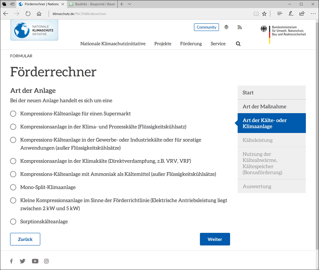Show tabs you've set aside icon

click(4, 4)
